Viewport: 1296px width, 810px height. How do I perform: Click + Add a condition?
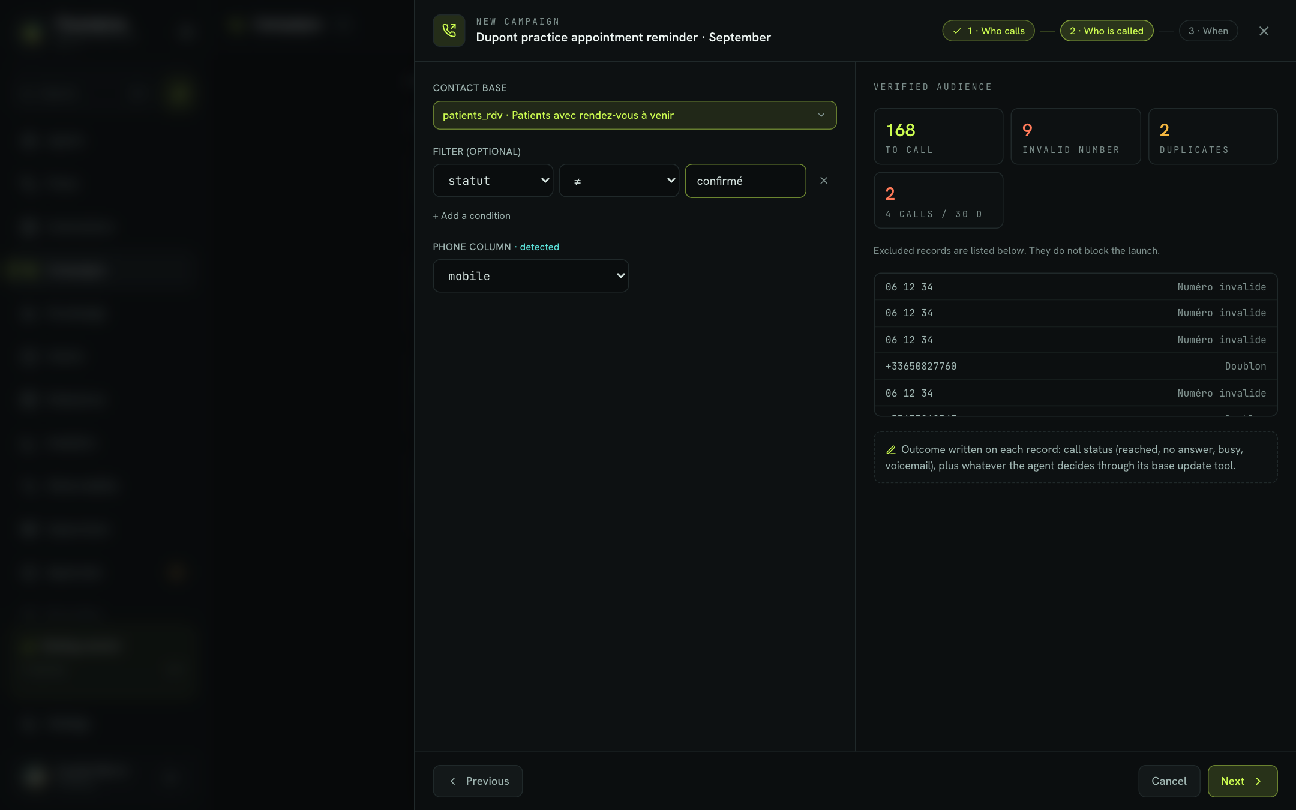pos(472,216)
